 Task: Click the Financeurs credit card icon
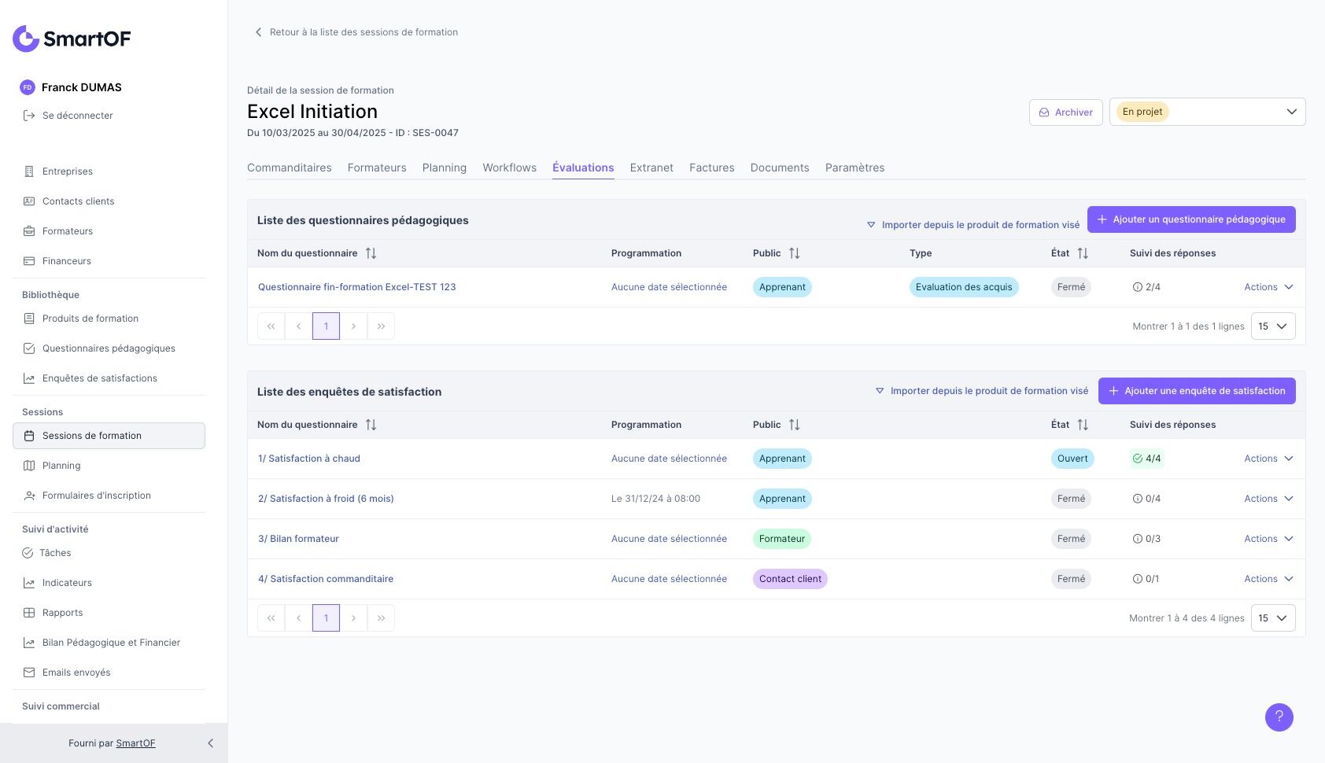[x=29, y=261]
